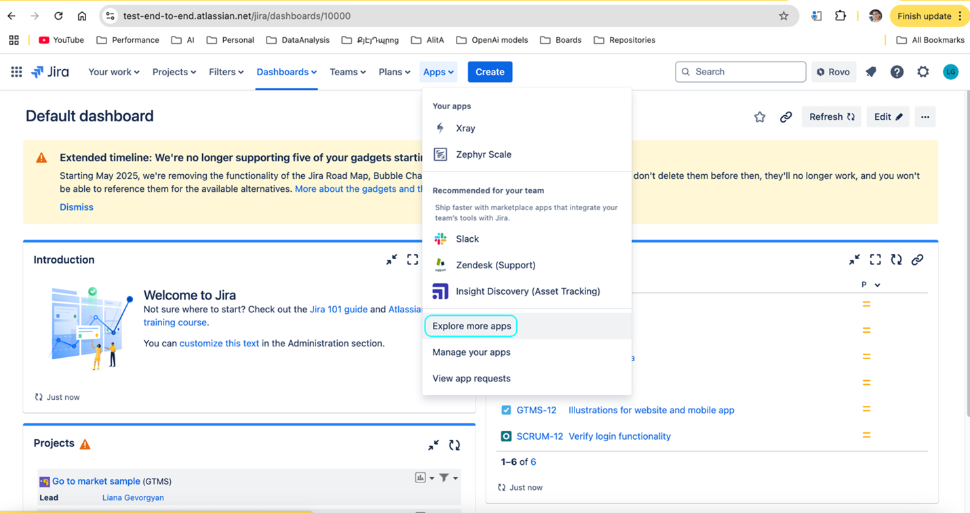Open the YouTube bookmark
970x513 pixels.
point(62,40)
